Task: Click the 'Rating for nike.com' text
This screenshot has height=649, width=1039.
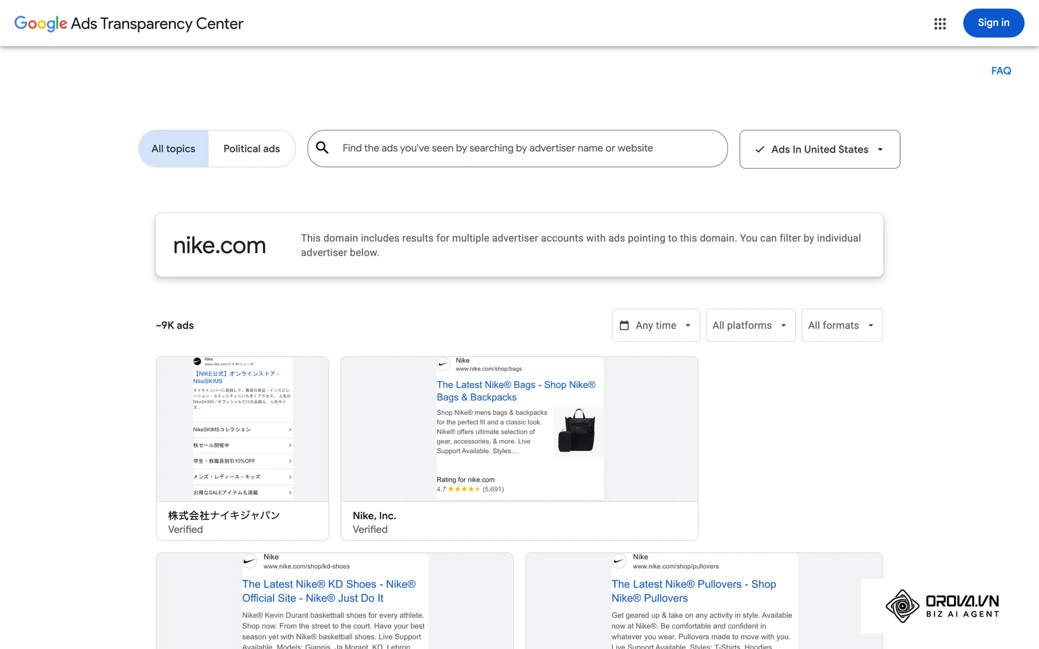Action: coord(466,480)
